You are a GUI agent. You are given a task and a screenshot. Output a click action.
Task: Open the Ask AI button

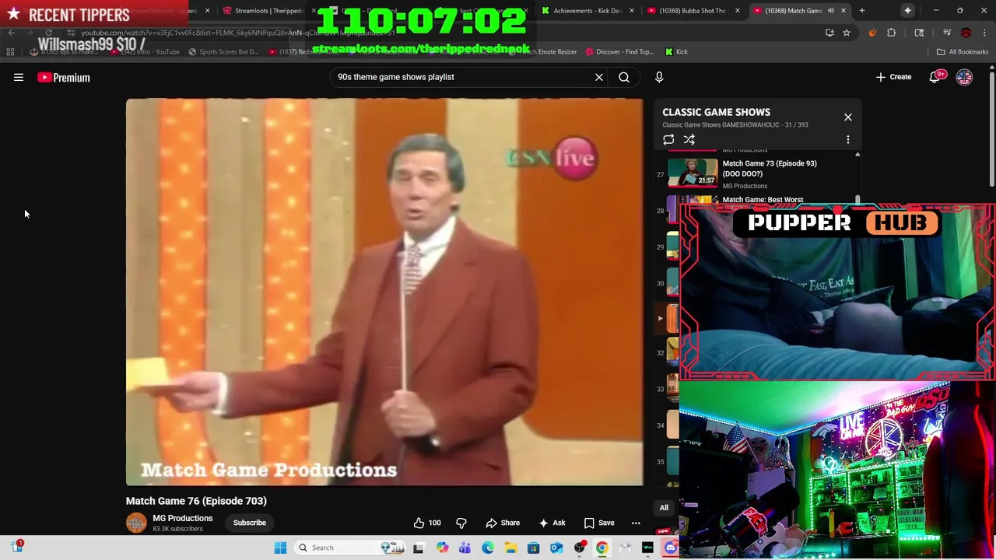click(552, 523)
